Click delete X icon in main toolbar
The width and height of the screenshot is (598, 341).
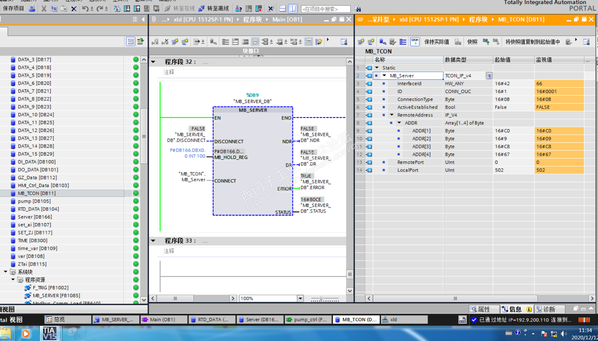(74, 9)
